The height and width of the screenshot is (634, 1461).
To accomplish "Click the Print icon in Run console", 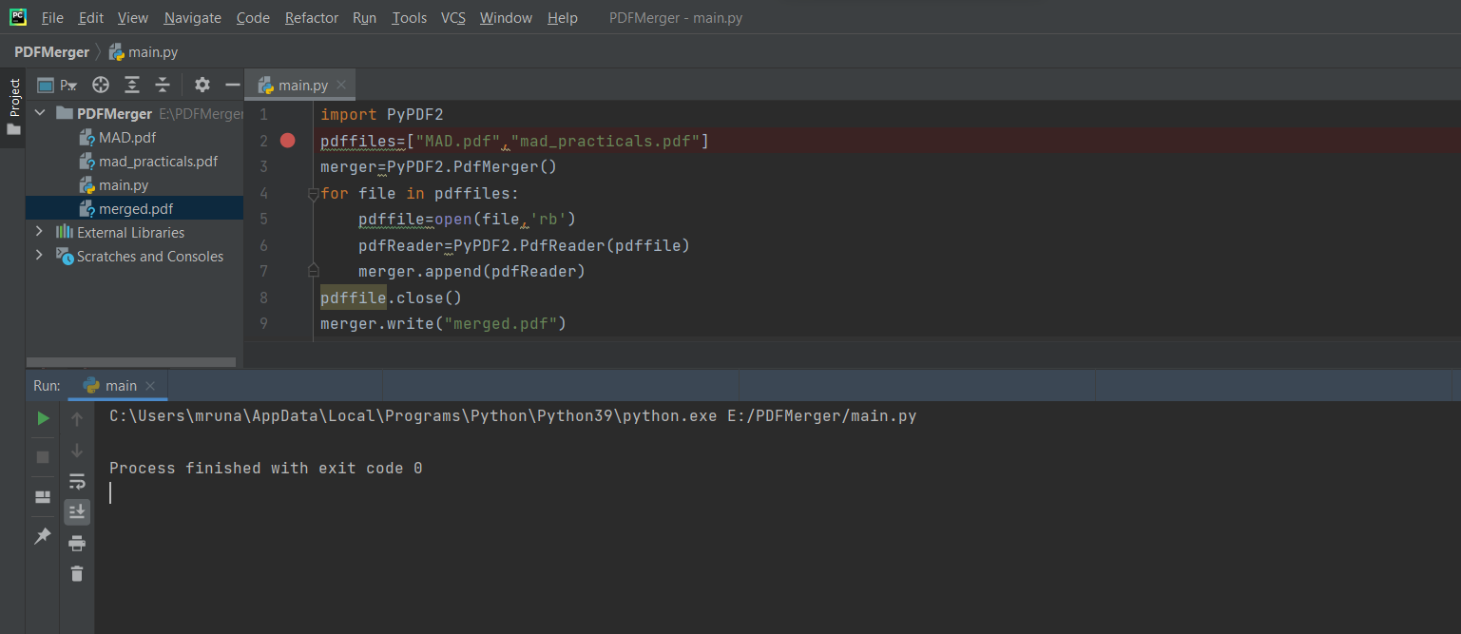I will pos(77,544).
